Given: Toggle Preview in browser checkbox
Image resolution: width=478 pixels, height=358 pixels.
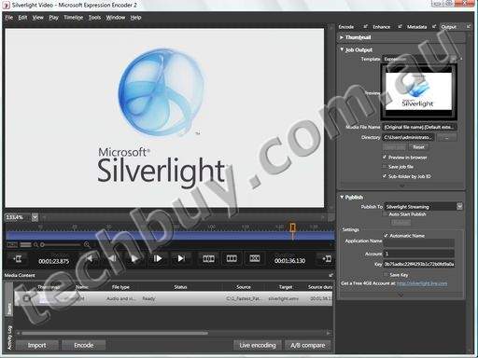Looking at the screenshot, I should (x=385, y=158).
